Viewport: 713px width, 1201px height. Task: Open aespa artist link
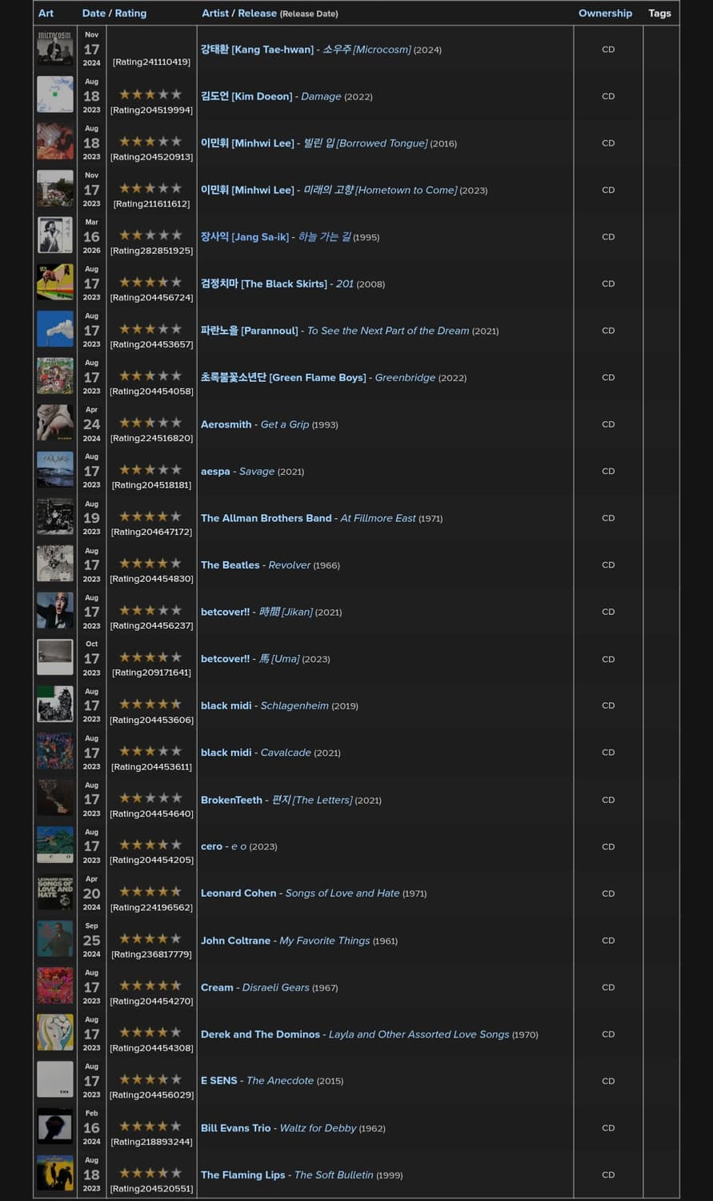coord(215,472)
